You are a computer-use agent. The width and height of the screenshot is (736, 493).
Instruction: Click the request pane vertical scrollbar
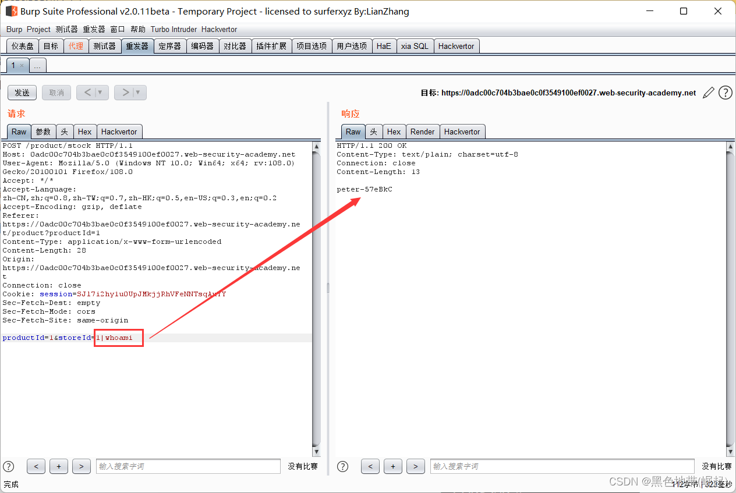(317, 299)
